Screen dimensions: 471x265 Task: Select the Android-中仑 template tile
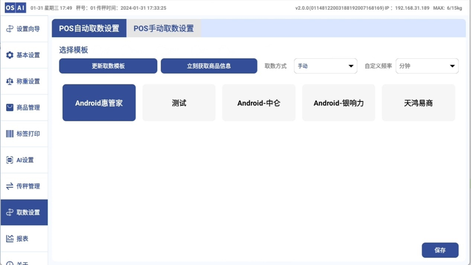(259, 103)
